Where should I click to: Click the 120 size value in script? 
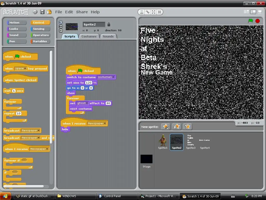tap(89, 83)
